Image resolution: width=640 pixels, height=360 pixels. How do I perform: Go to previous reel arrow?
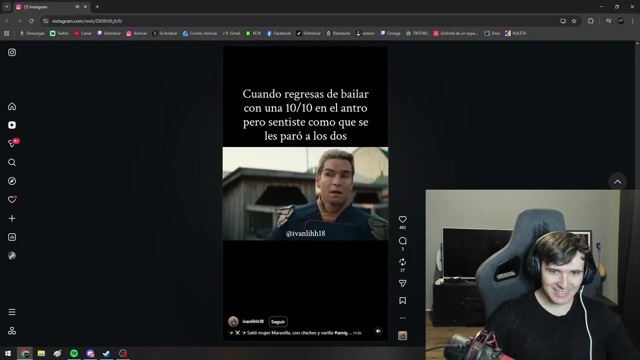click(x=617, y=182)
